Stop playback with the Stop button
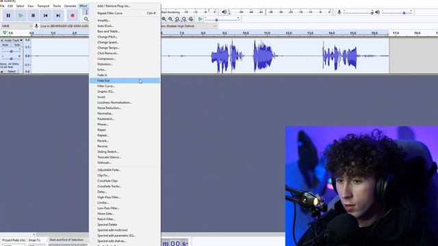 tap(34, 16)
